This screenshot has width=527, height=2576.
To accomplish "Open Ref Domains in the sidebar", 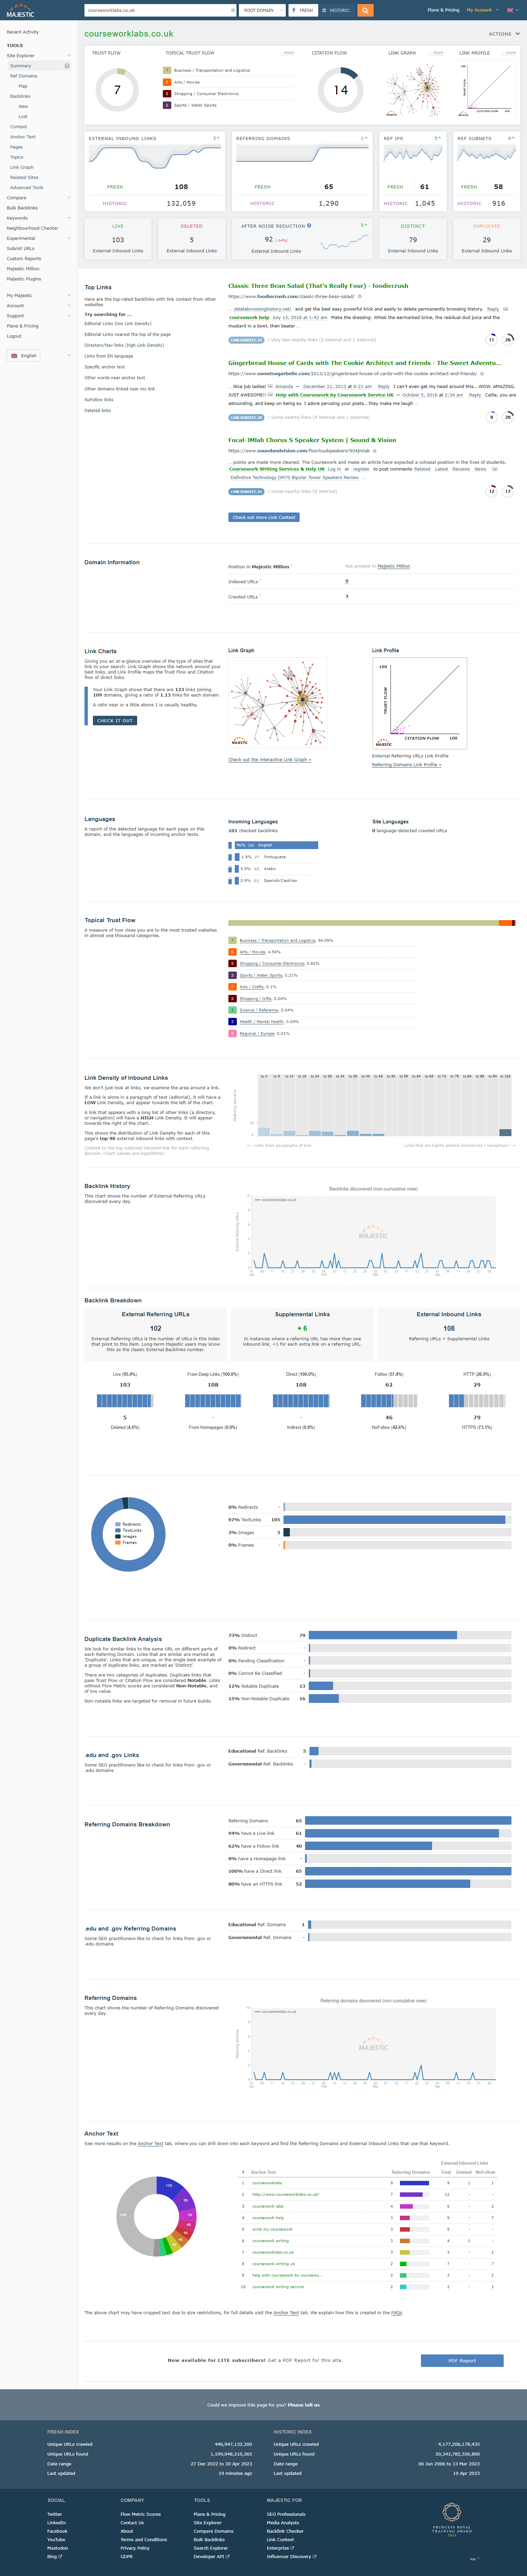I will 24,76.
